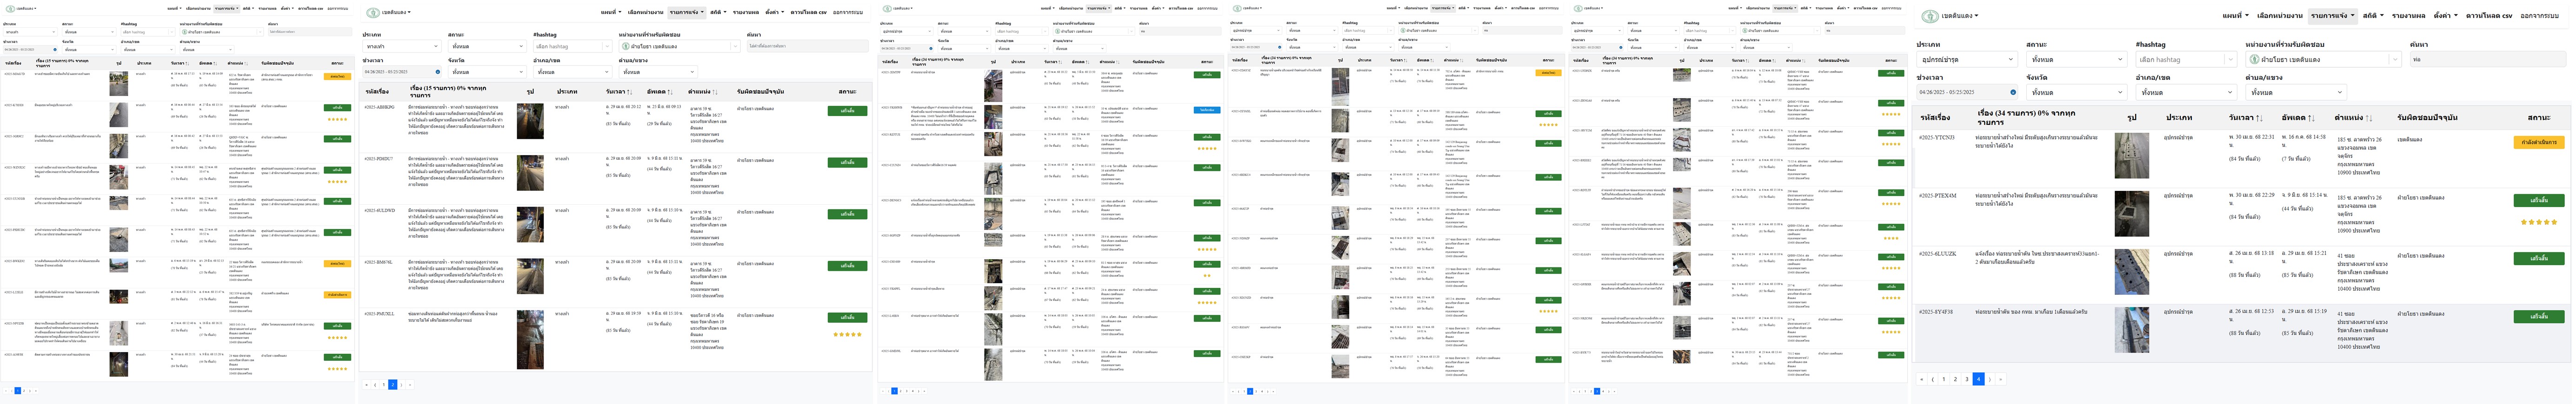
Task: Click ดาวน์โหลด csv in 15-item window
Action: pyautogui.click(x=809, y=13)
